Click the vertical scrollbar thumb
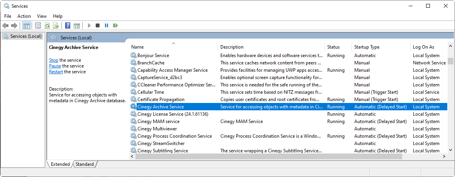 [x=450, y=61]
